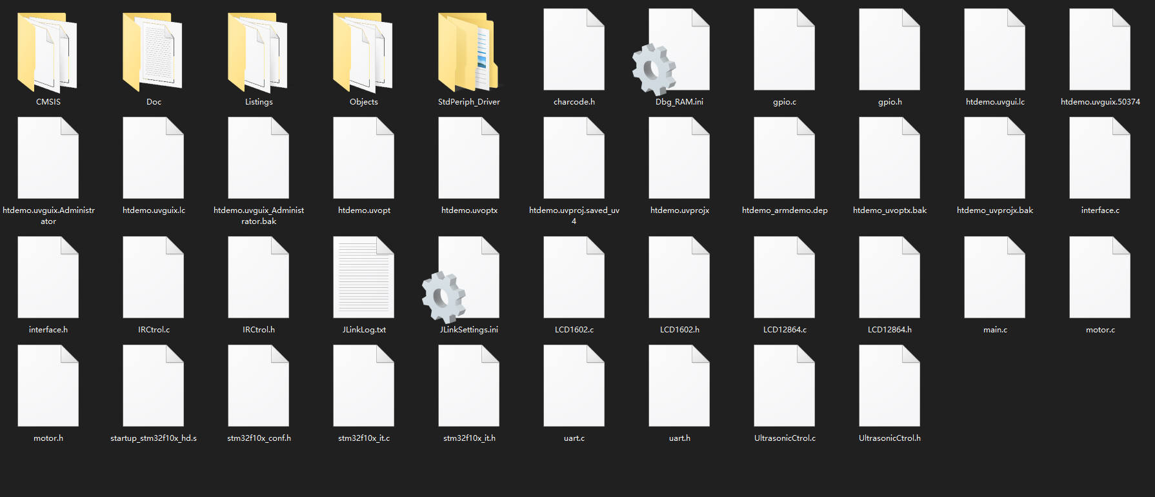Open the StdPeriph_Driver folder
This screenshot has height=497, width=1155.
tap(468, 52)
